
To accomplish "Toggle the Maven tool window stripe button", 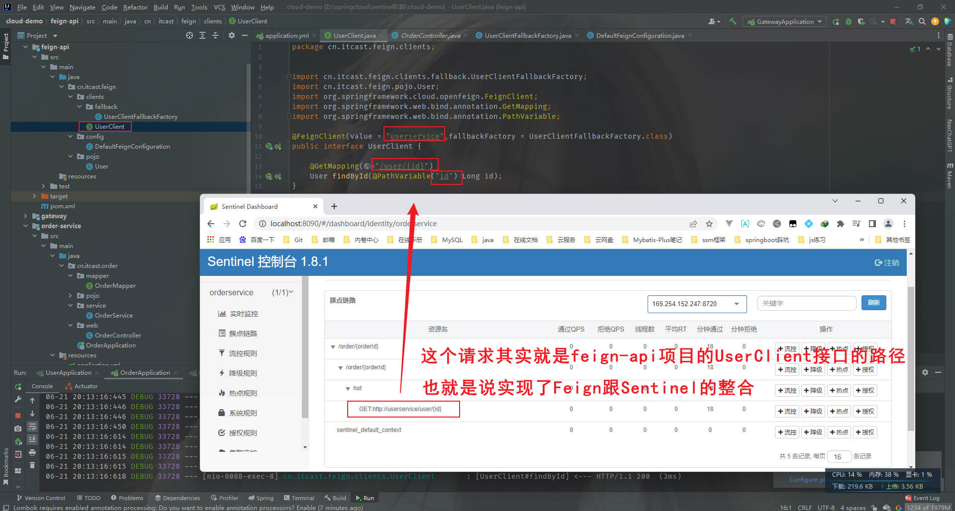I will pos(950,175).
